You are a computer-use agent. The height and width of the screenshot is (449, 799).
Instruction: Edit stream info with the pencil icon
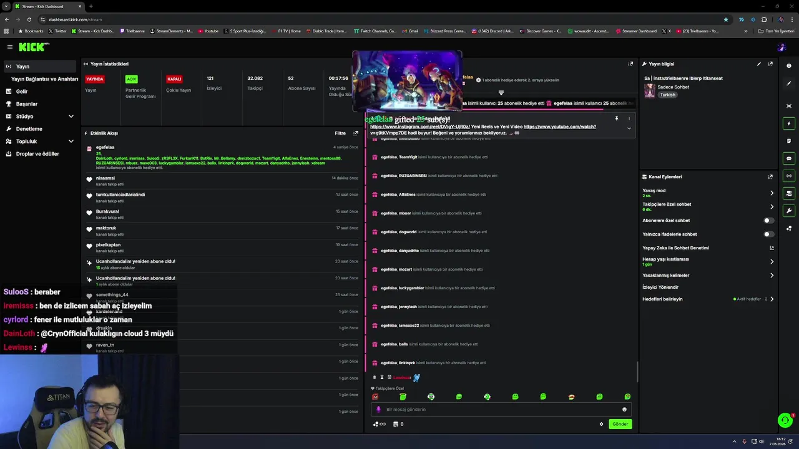759,64
